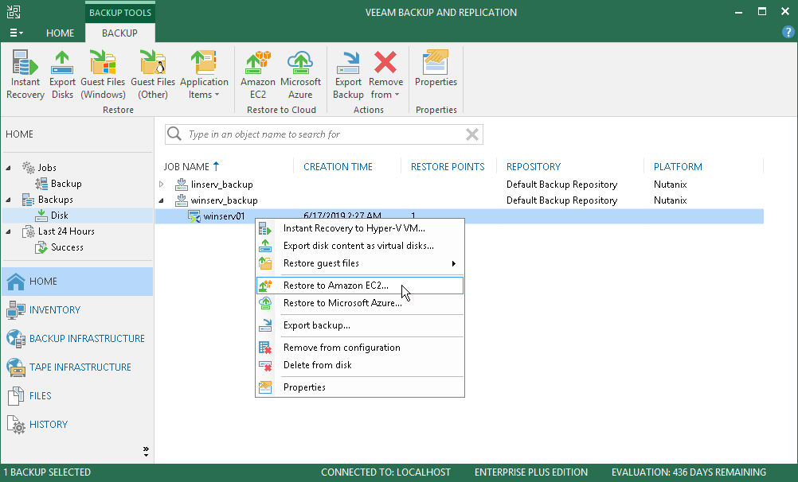
Task: Select Last 24 Hours node
Action: coord(66,231)
